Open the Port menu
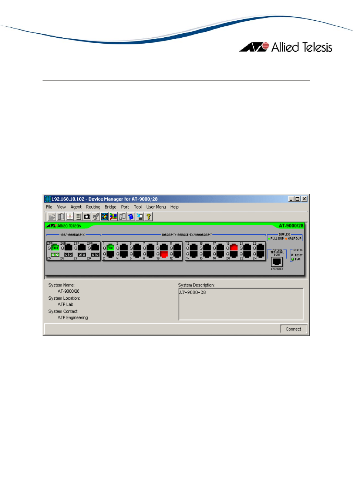Viewport: 353px width, 499px height. point(125,207)
